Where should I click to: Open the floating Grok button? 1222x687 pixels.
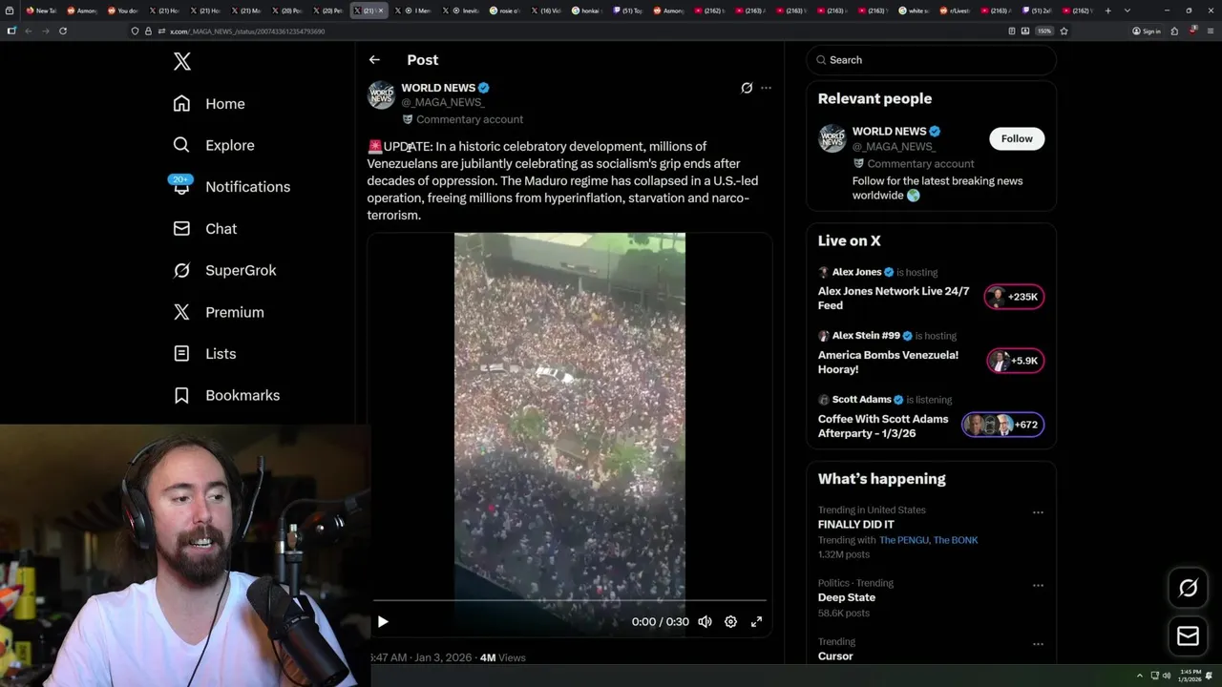click(x=1188, y=589)
